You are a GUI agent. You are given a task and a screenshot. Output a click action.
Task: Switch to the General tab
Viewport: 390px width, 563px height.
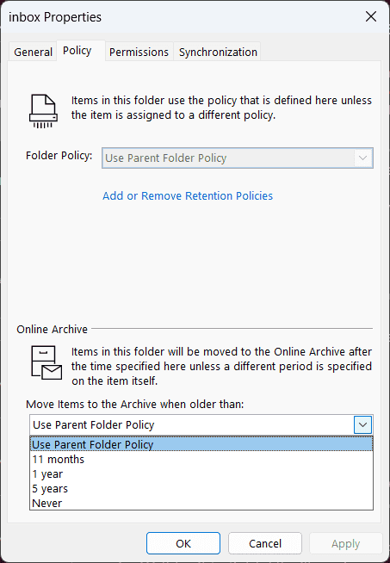(33, 52)
